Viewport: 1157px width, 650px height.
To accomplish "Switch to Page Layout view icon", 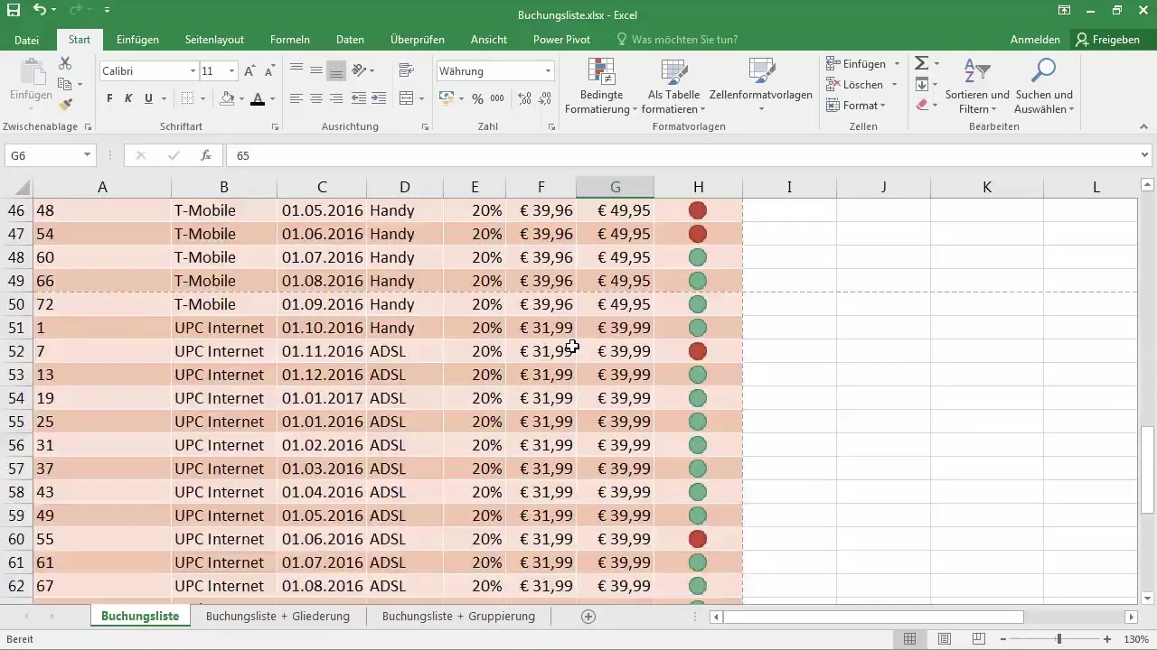I will pos(944,639).
